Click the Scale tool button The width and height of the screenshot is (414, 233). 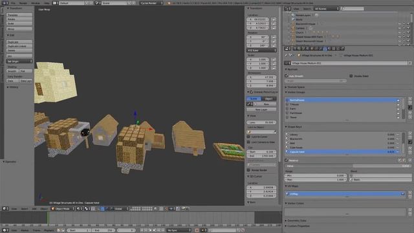(19, 23)
